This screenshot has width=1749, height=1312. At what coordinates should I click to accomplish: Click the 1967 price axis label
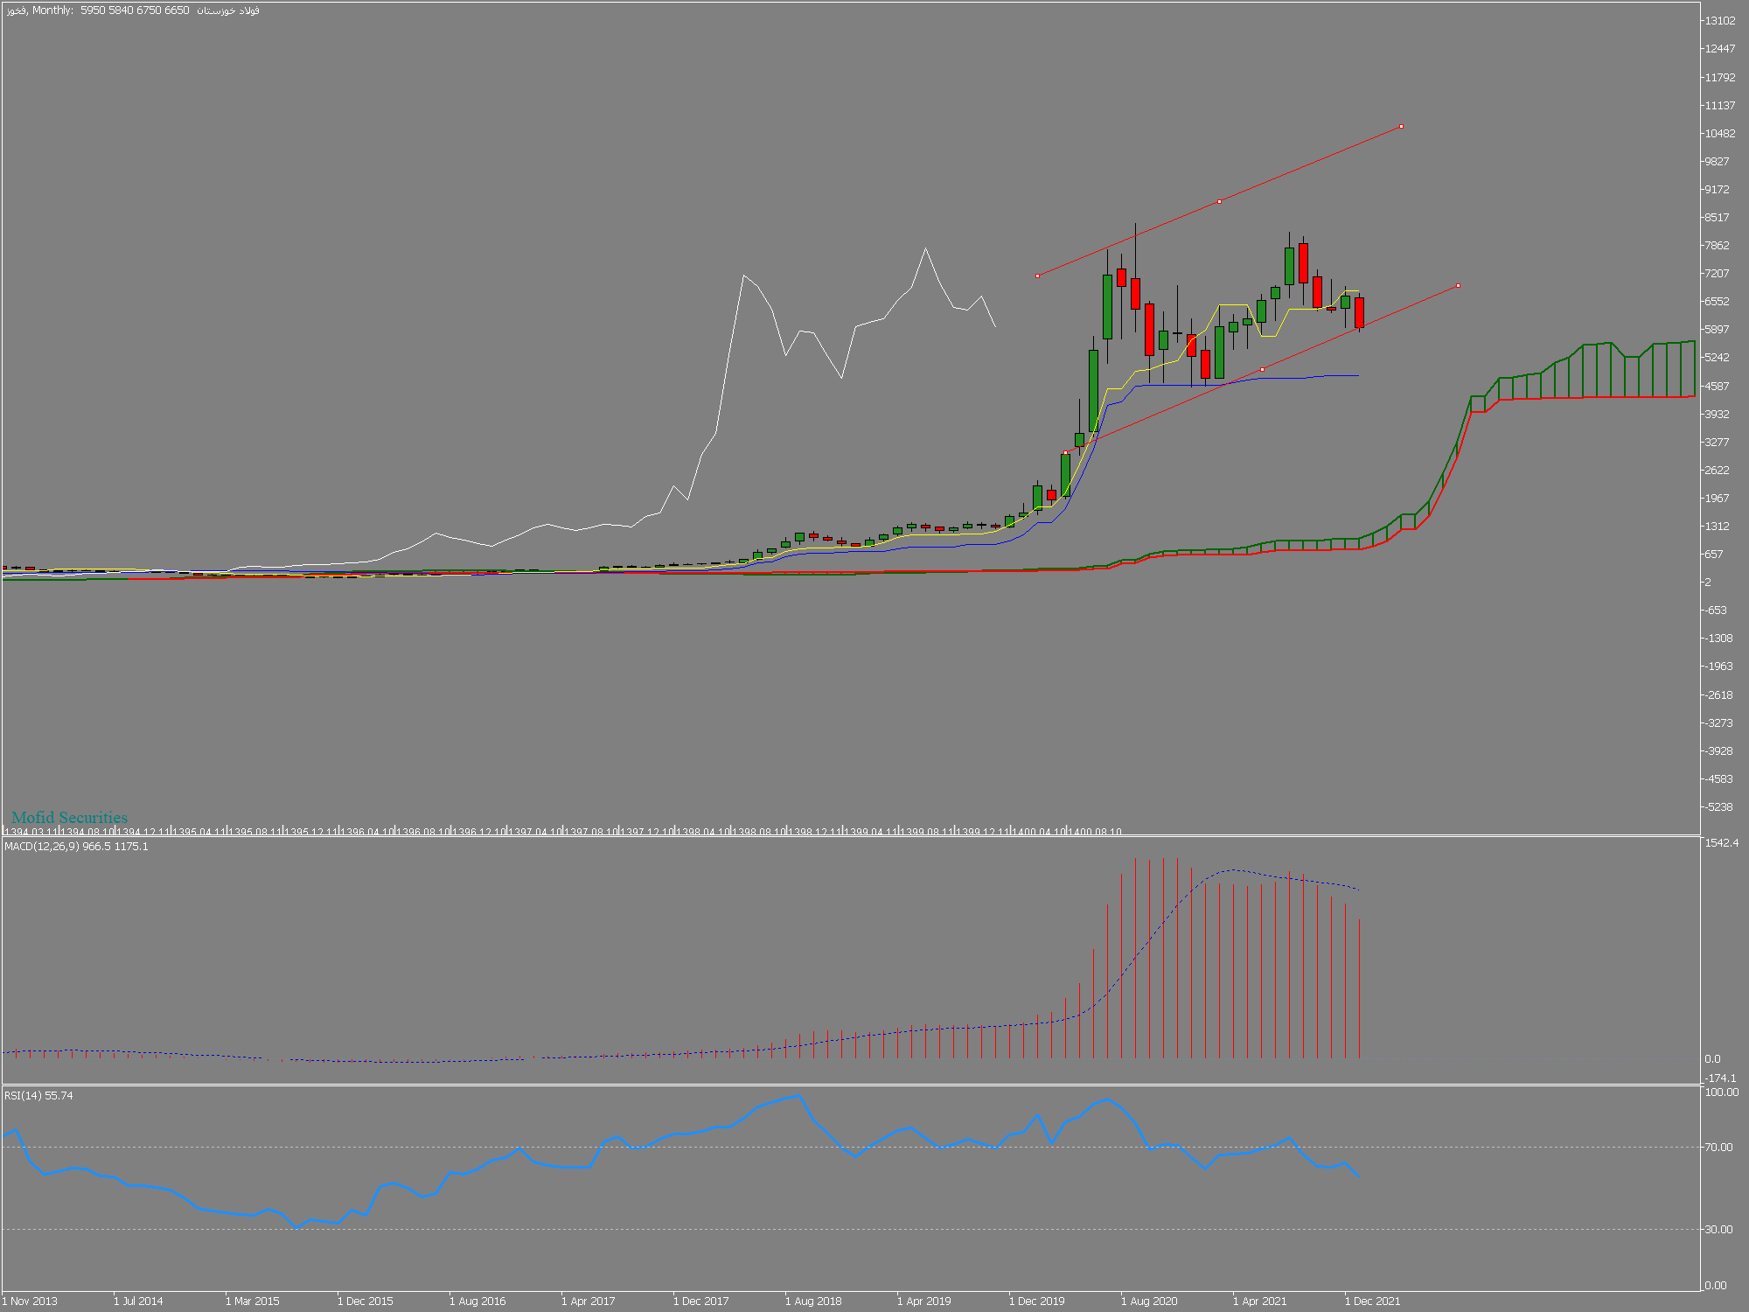point(1718,499)
